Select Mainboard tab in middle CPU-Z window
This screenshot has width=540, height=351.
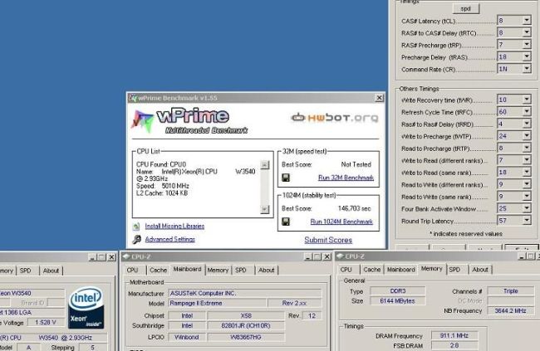(x=187, y=269)
